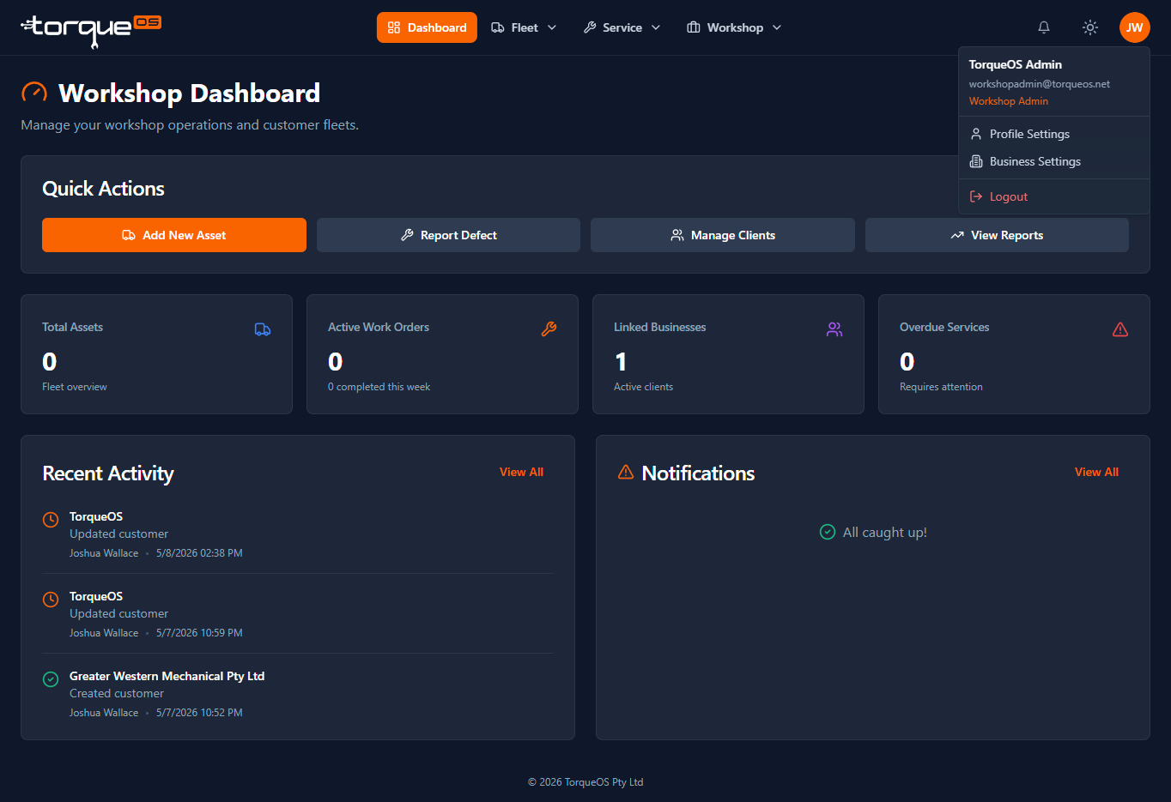Click the Fleet truck icon in navbar
1171x802 pixels.
pyautogui.click(x=498, y=27)
